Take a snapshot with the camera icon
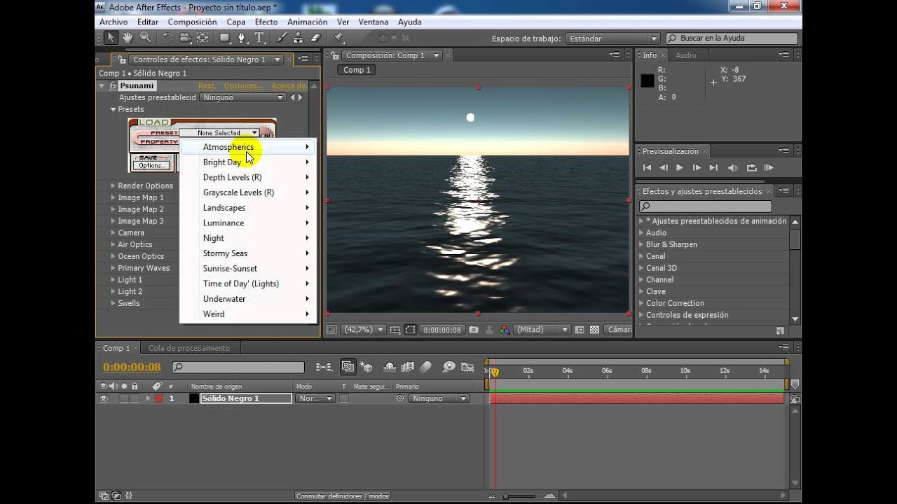 click(474, 330)
